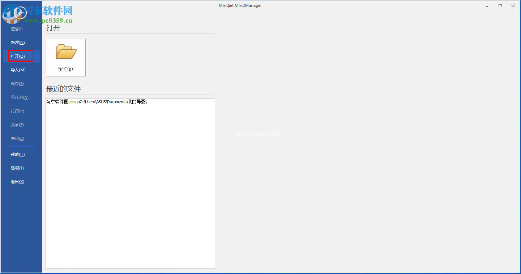Select 信息(I) in the sidebar

click(x=17, y=29)
